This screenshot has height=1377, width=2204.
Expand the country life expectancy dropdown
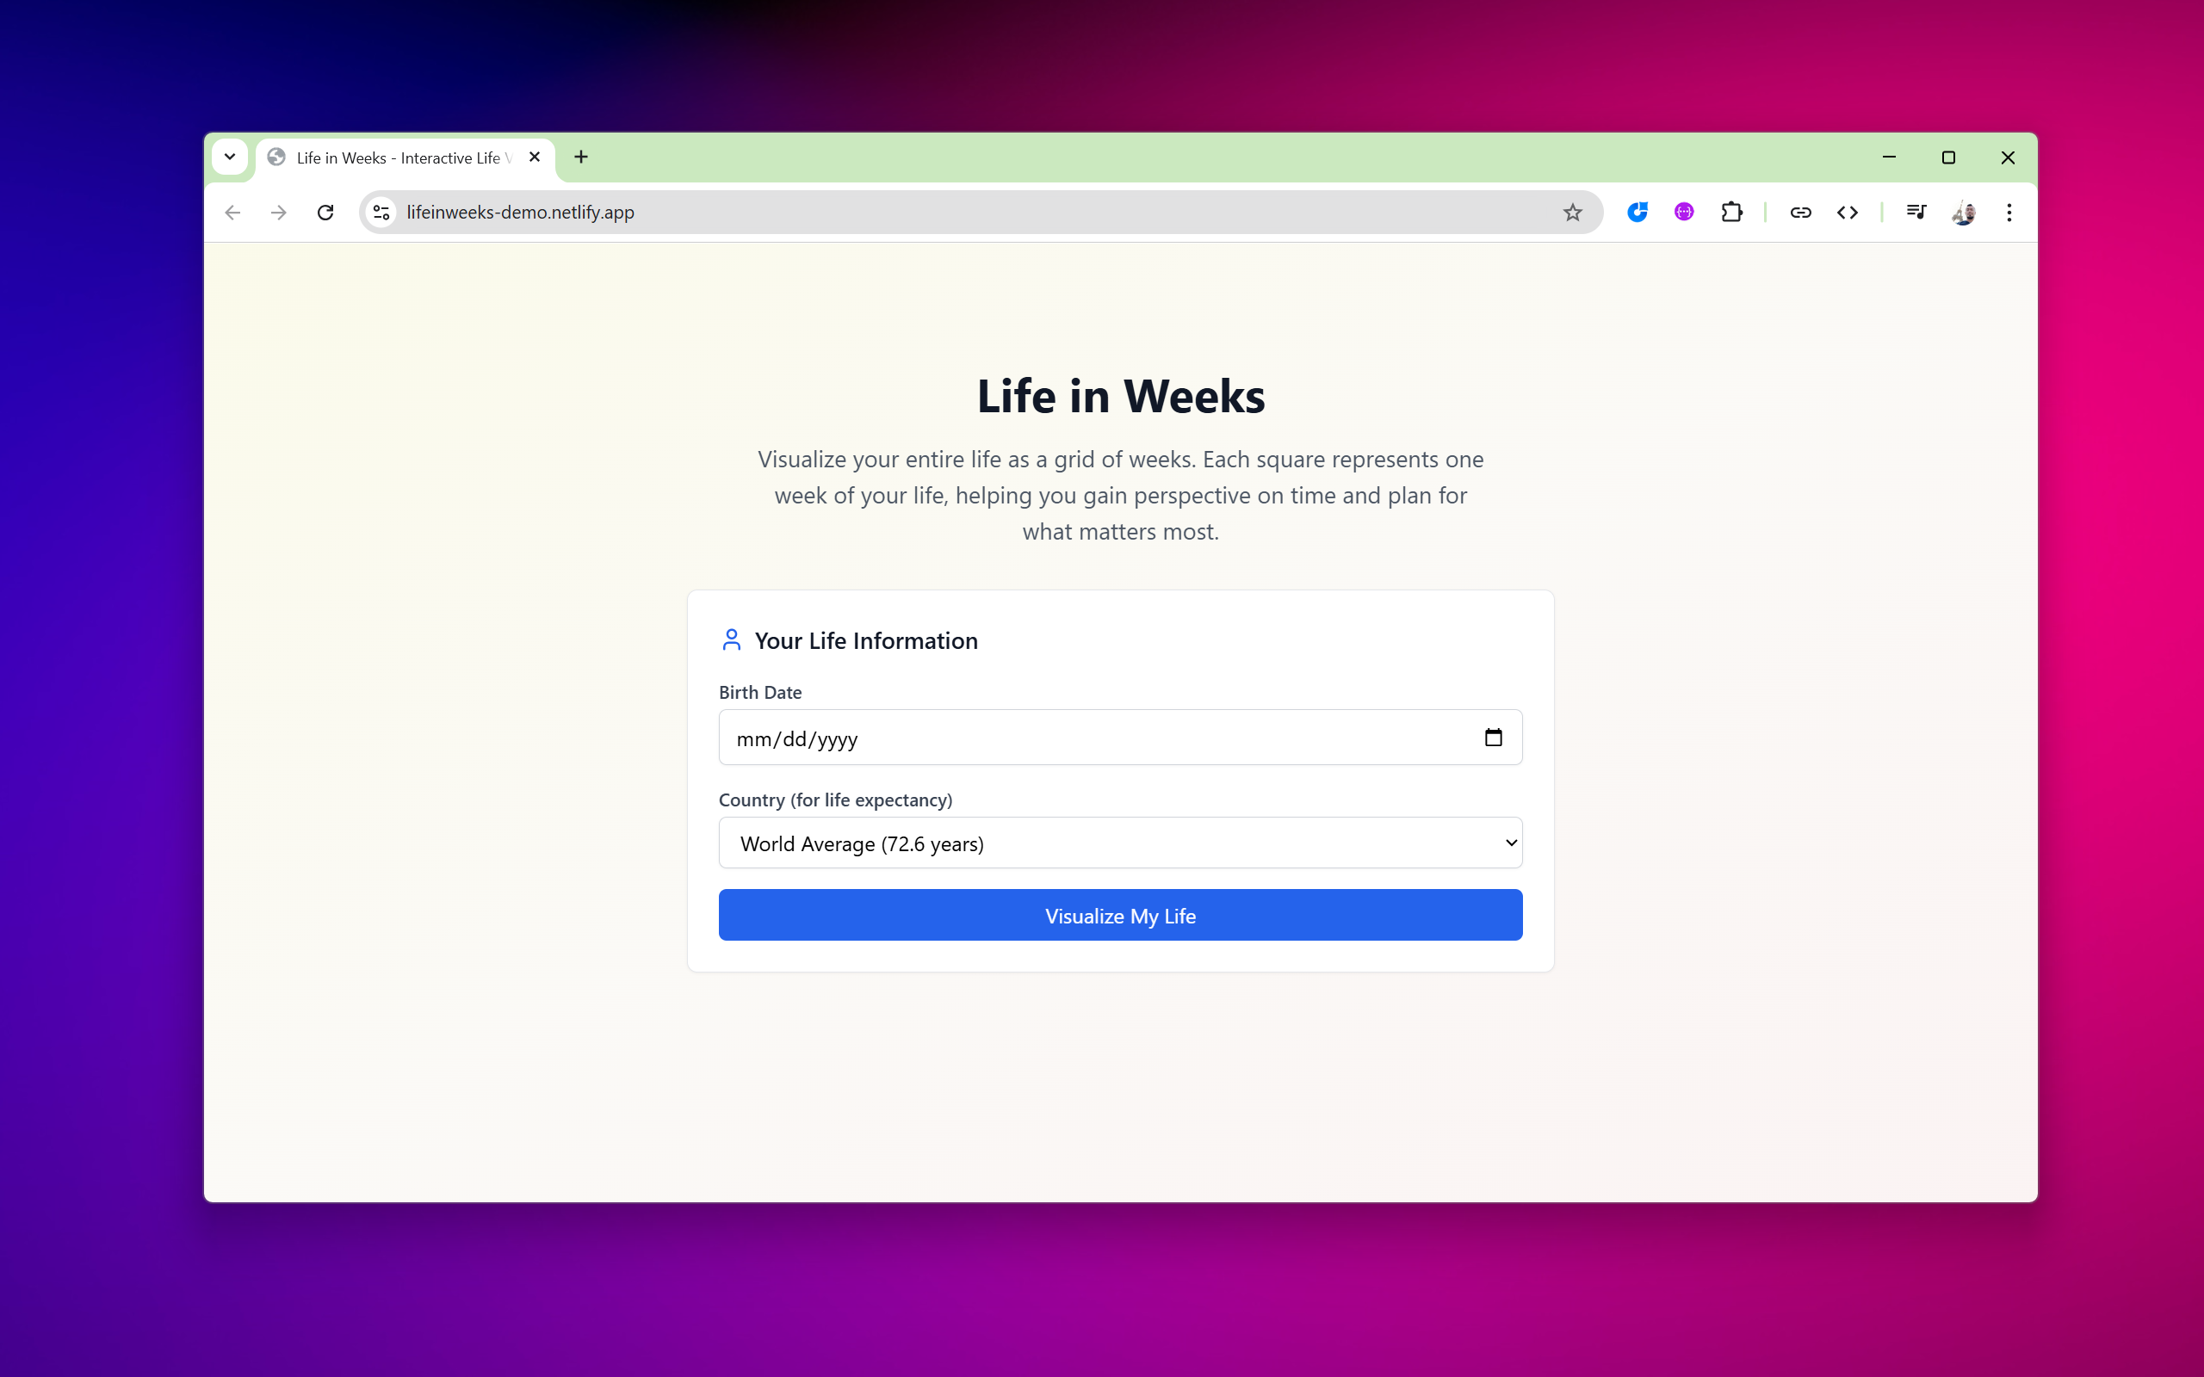coord(1119,843)
